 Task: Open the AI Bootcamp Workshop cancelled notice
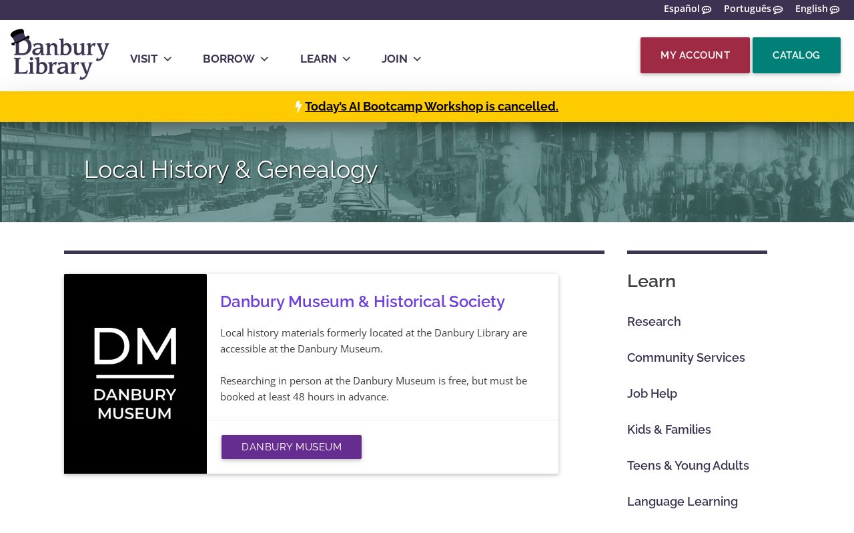(x=432, y=107)
